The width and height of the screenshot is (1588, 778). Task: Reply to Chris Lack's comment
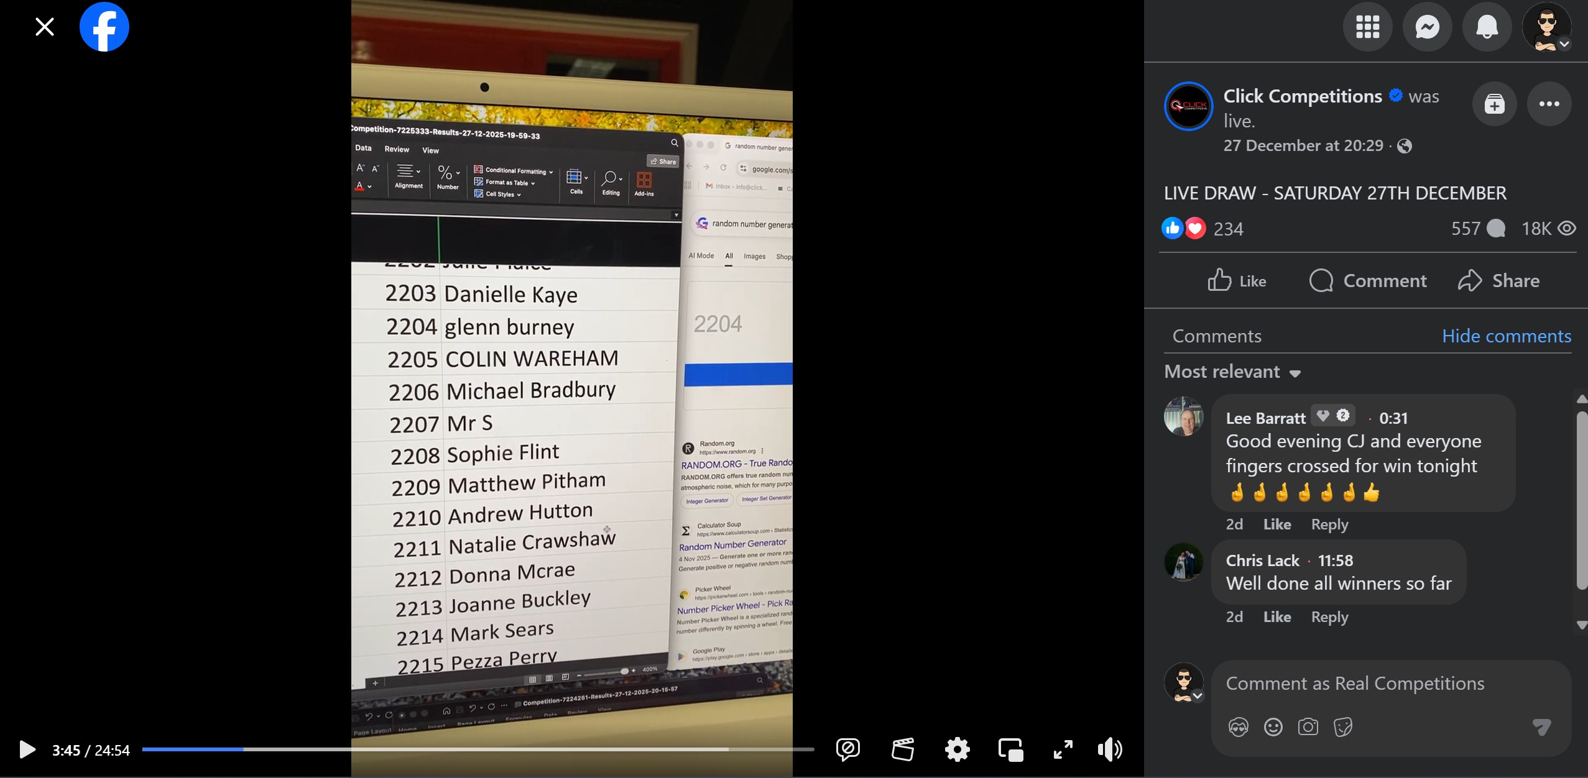1329,617
